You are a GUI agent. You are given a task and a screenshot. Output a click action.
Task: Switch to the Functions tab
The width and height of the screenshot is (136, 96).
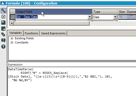[x=31, y=33]
